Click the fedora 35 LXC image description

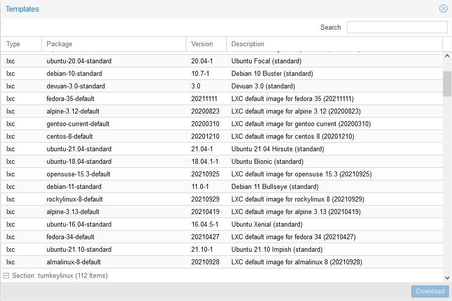293,98
